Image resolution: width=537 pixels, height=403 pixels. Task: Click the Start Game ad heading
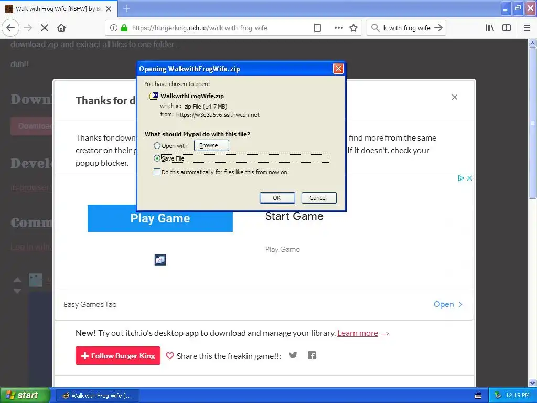point(294,216)
